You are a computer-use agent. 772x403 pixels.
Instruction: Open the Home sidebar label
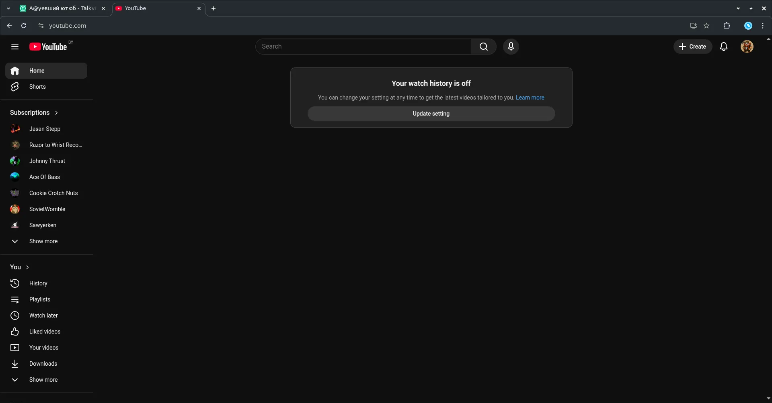pos(37,71)
